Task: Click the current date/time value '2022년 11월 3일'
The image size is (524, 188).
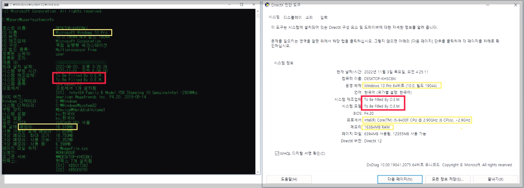Action: point(396,72)
